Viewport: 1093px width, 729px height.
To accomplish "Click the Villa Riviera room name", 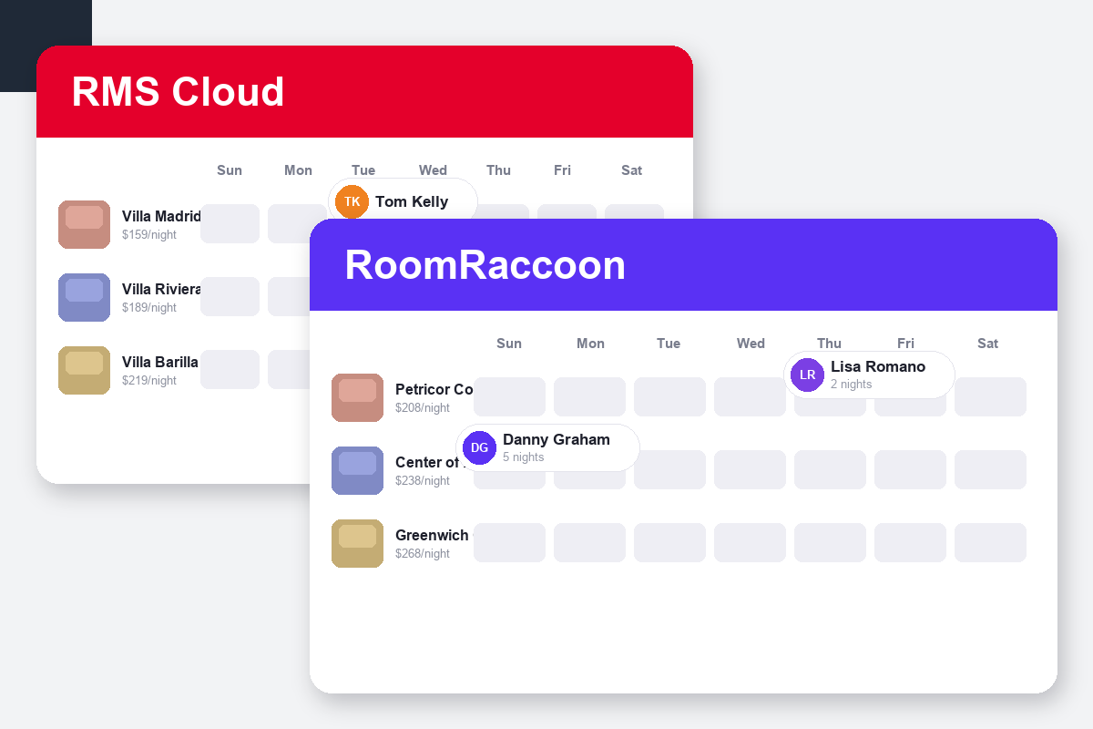I will click(161, 290).
